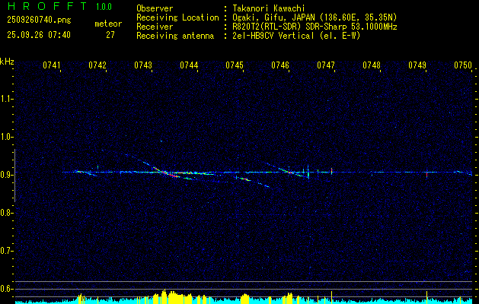Click the 1.0 kHz frequency label
Viewport: 479px width, 304px height.
click(x=7, y=137)
